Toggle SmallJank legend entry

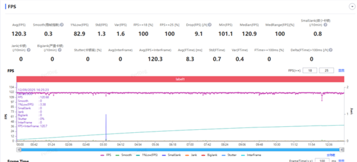point(169,155)
